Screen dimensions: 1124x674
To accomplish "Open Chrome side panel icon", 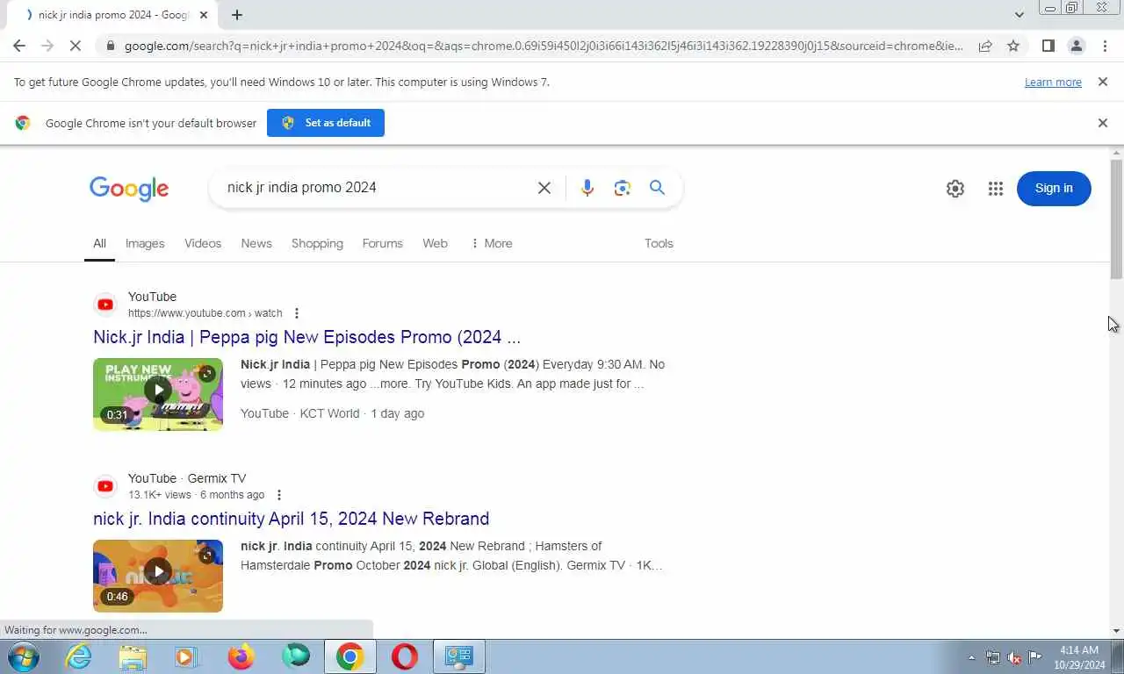I will pos(1048,46).
